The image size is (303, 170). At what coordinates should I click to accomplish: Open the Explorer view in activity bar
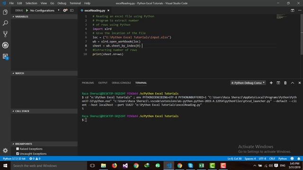[5, 12]
